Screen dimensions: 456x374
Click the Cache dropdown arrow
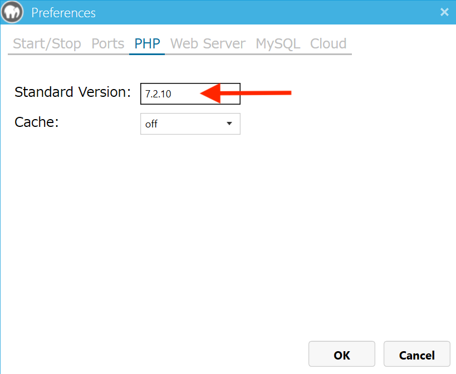pyautogui.click(x=229, y=124)
